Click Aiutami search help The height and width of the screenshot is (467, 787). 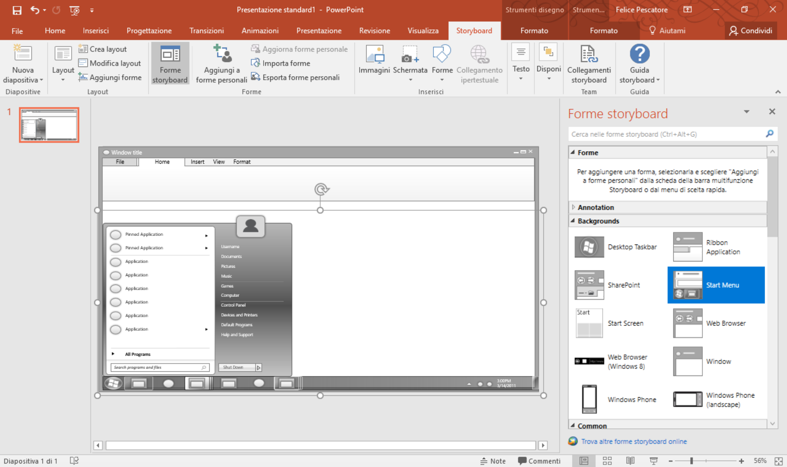tap(667, 31)
